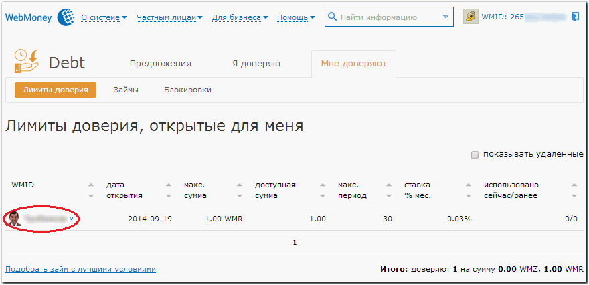Screen dimensions: 589x285
Task: Switch to the Я доверяю tab
Action: point(256,64)
